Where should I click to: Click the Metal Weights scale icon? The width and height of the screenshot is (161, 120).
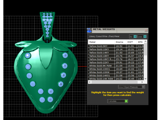89,30
